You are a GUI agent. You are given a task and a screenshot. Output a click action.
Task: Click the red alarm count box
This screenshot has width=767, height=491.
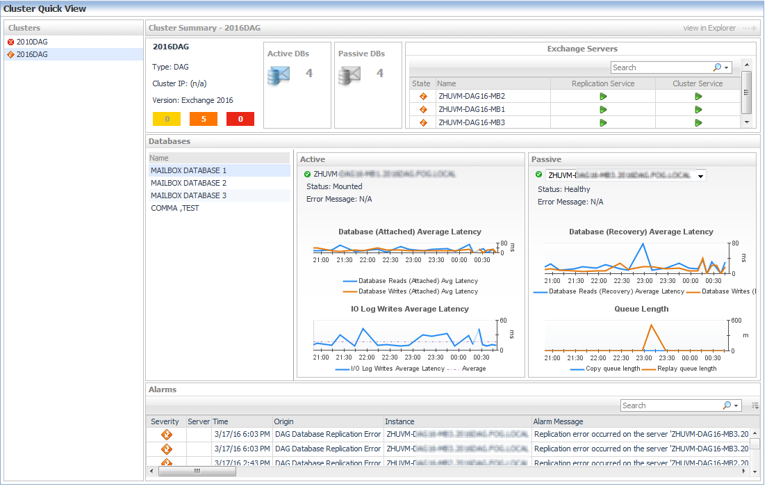240,119
